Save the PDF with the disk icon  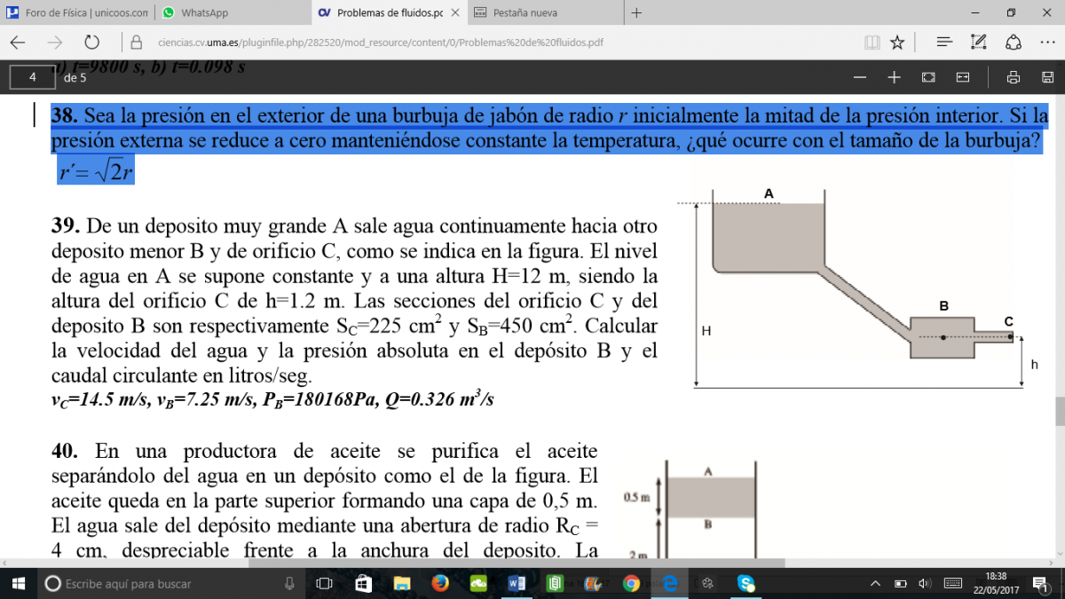coord(1042,77)
